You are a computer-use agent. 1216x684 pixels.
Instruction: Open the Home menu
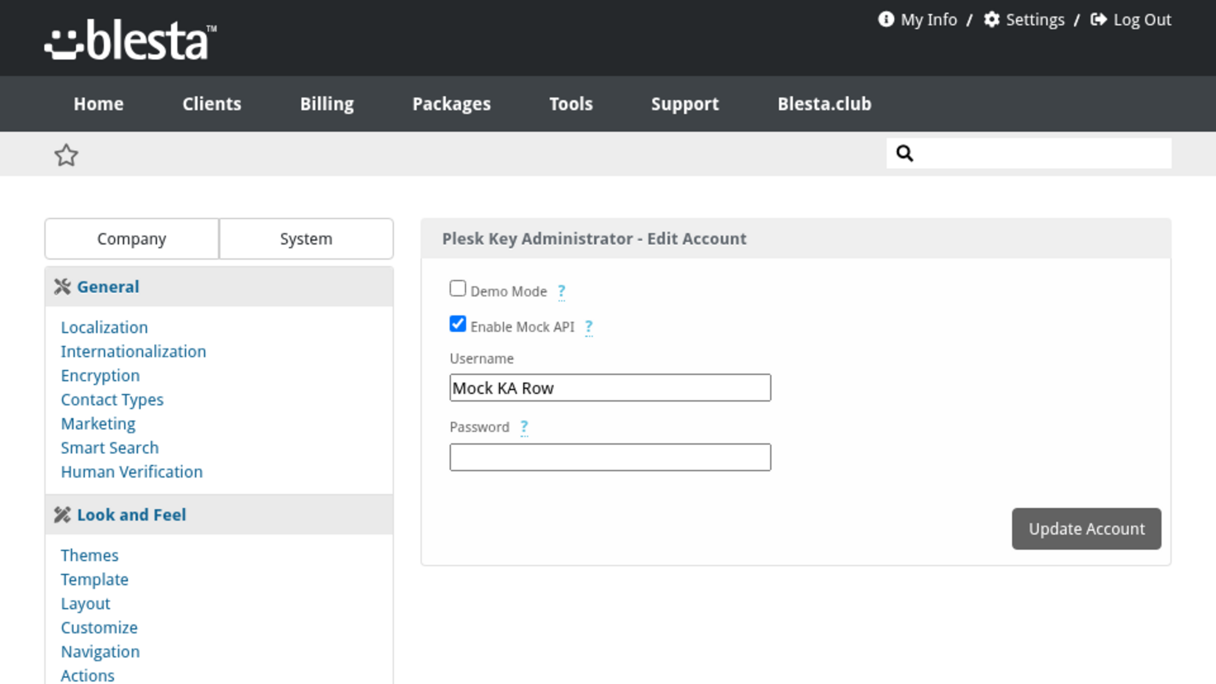(x=98, y=104)
